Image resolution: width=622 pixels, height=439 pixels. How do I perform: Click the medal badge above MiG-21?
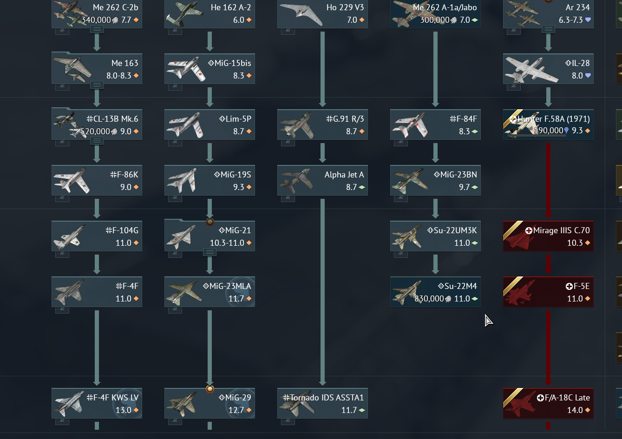(x=210, y=222)
